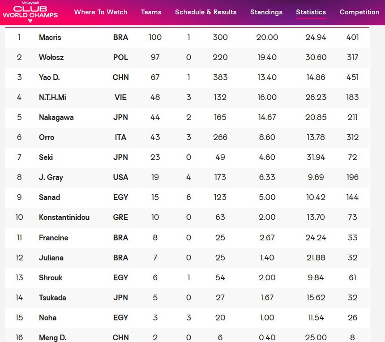Open J. Gray's player page
This screenshot has height=342, width=385.
point(51,177)
